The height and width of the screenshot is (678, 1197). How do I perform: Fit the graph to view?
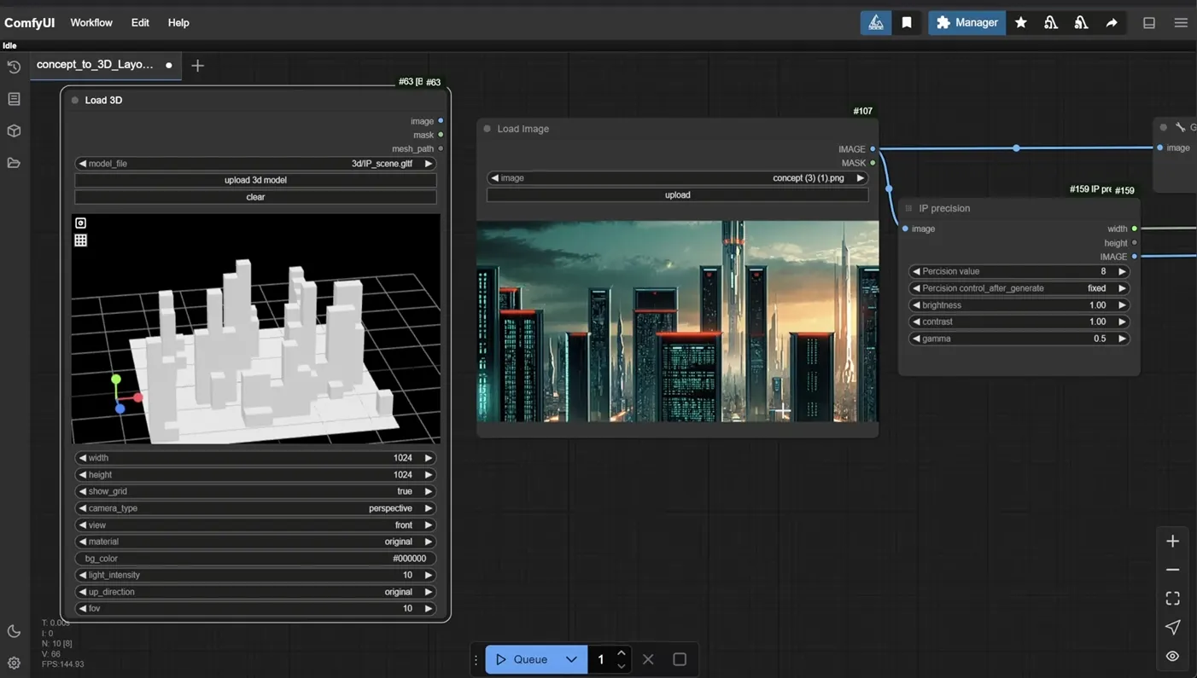(x=1172, y=598)
